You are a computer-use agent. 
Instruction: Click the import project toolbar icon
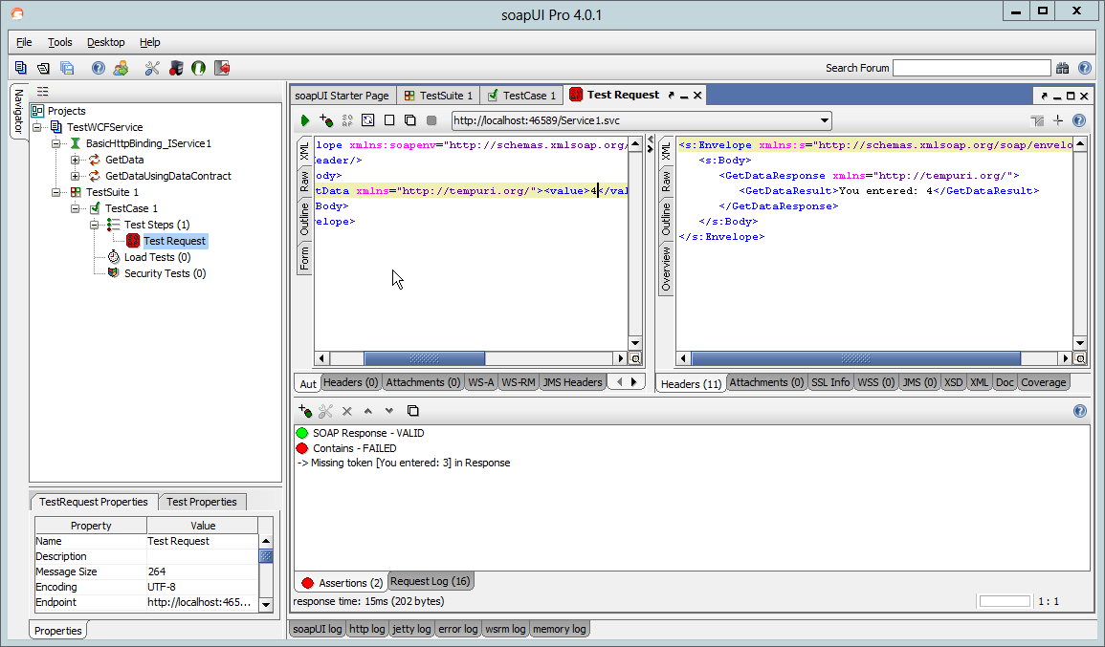click(x=43, y=68)
